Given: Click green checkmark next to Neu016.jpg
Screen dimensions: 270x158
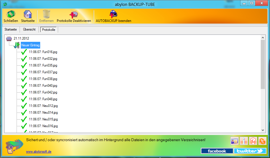Looking at the screenshot, I should 24,126.
